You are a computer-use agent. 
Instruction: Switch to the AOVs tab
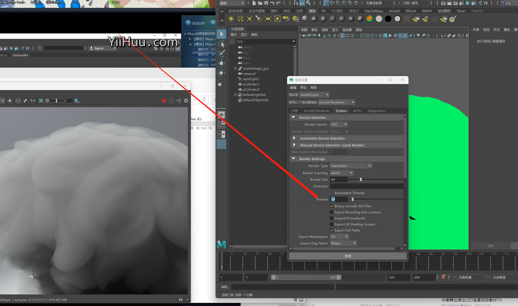tap(357, 111)
